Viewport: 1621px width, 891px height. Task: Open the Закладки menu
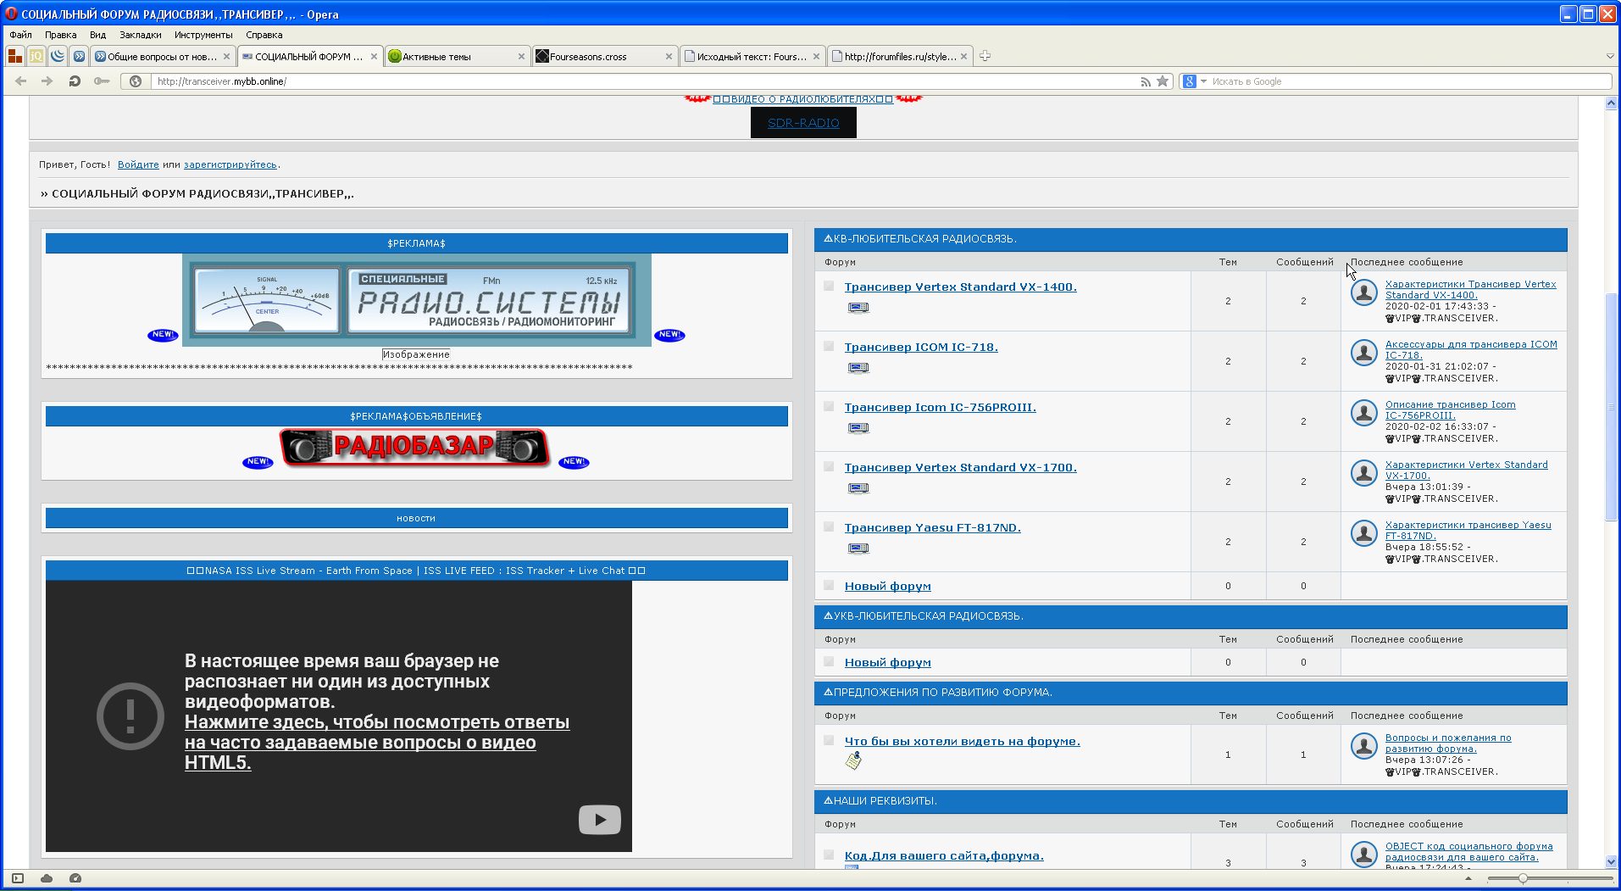click(x=140, y=35)
